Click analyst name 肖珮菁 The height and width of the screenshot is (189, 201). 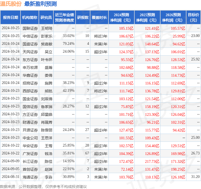47,122
